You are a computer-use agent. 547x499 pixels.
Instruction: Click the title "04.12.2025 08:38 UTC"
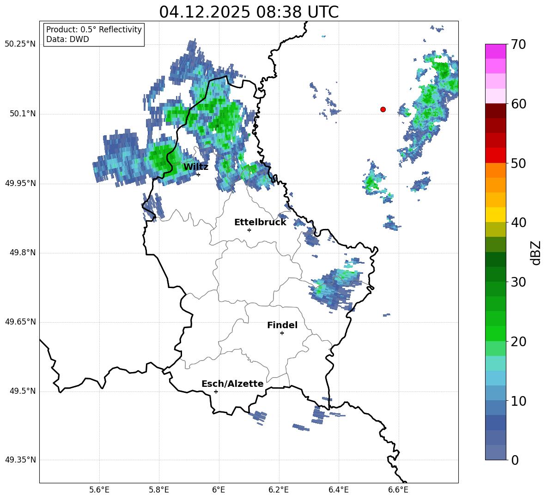[x=249, y=12]
